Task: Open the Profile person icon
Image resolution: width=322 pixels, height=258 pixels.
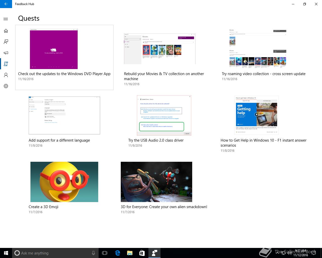Action: tap(6, 75)
